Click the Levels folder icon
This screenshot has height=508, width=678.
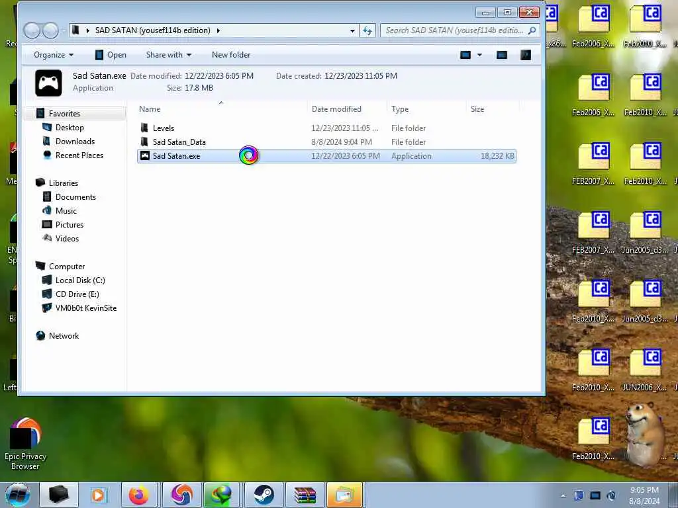click(x=144, y=128)
